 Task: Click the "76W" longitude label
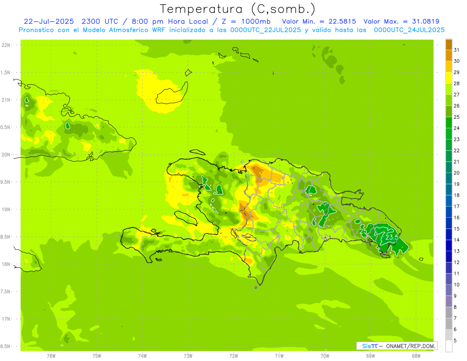[x=51, y=356]
